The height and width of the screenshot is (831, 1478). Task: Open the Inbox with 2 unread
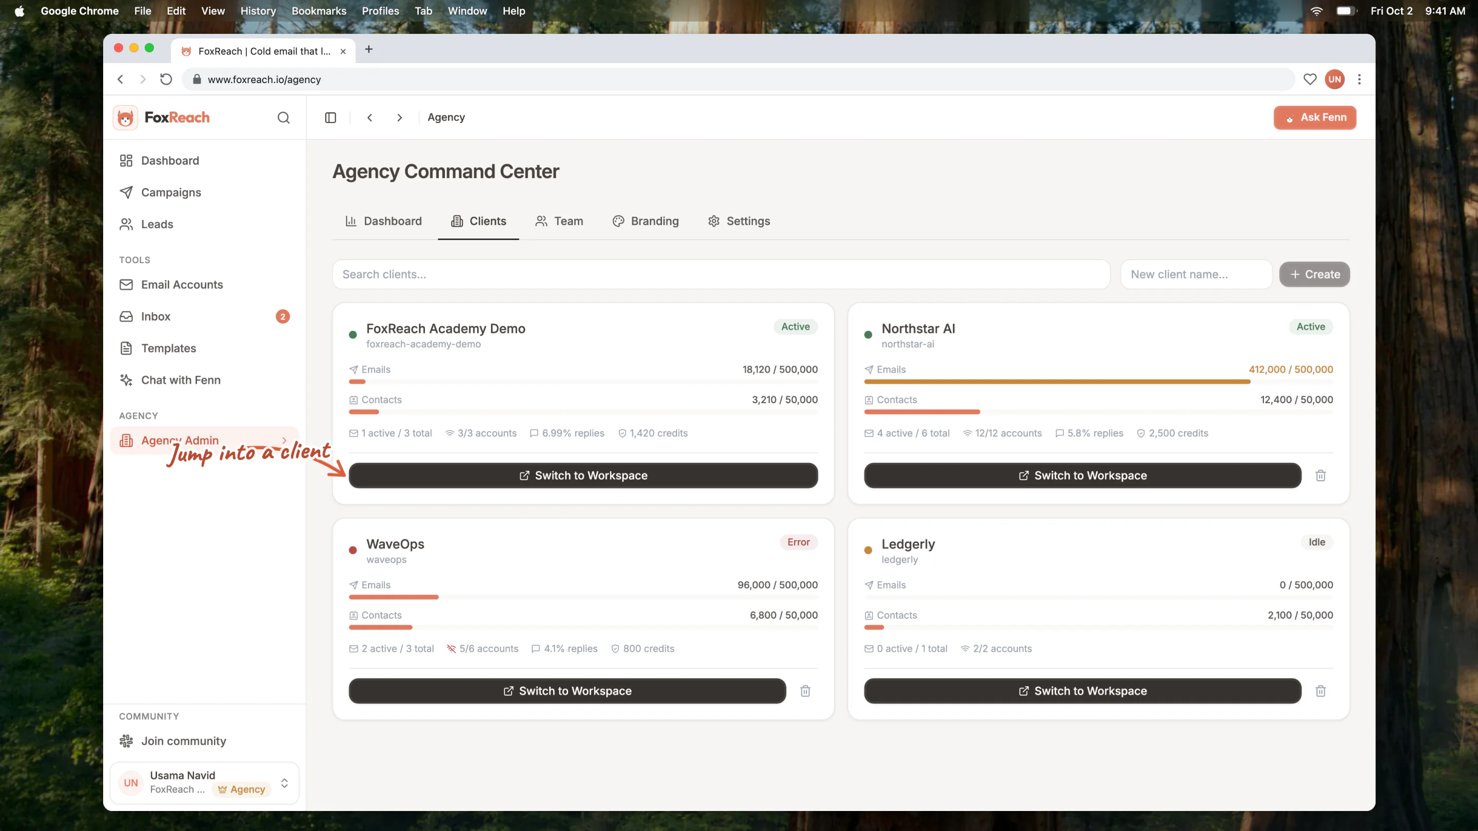tap(204, 316)
